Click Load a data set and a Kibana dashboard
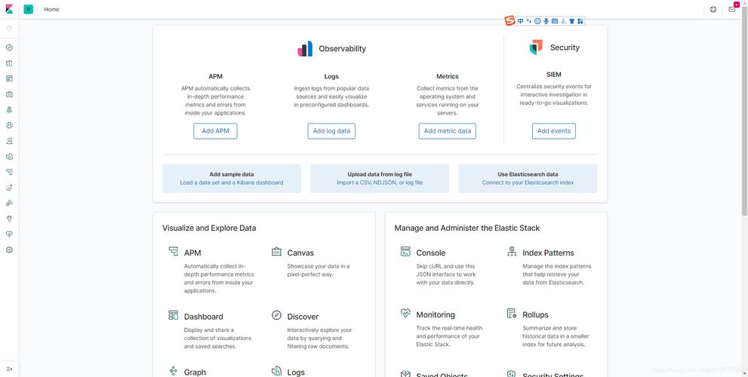The height and width of the screenshot is (377, 748). (232, 182)
